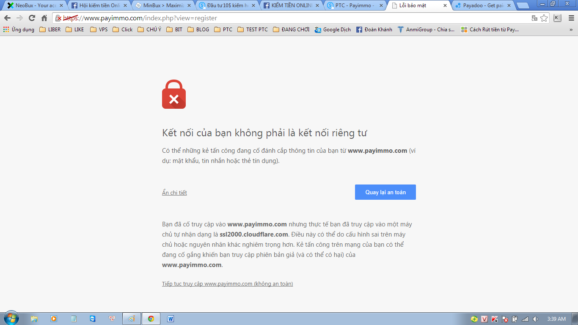
Task: Switch to Chrome in the taskbar
Action: 151,319
